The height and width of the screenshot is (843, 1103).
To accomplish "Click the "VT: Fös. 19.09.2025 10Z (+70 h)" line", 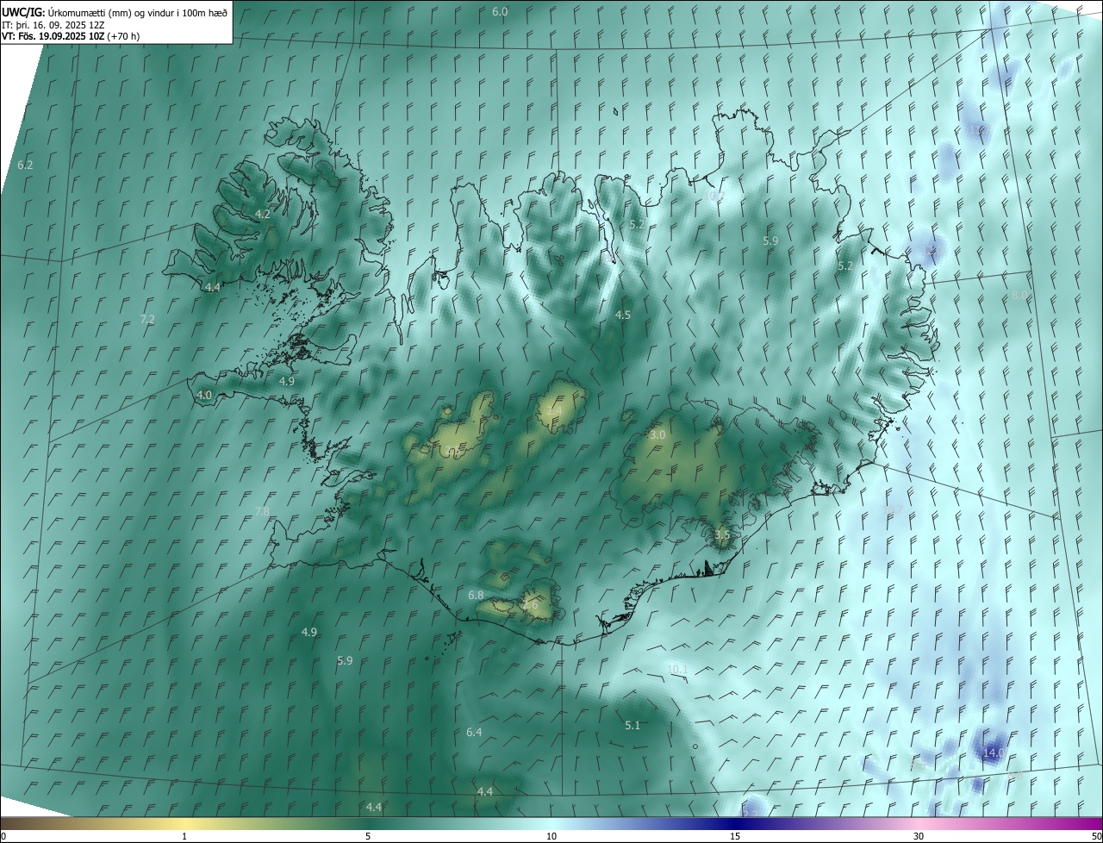I will click(x=71, y=36).
